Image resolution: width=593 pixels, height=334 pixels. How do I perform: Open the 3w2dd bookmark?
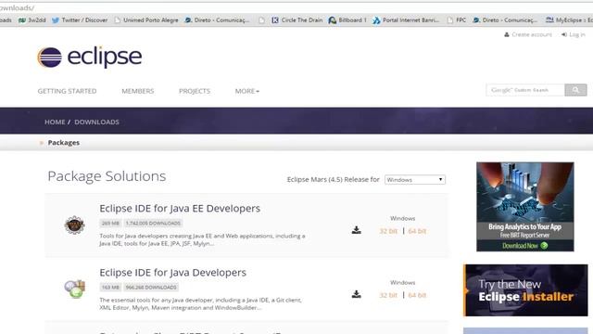(32, 20)
